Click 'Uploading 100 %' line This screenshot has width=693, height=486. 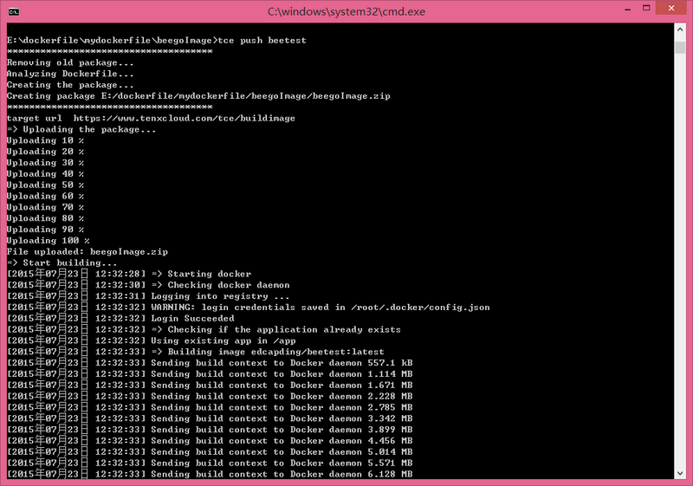point(48,240)
